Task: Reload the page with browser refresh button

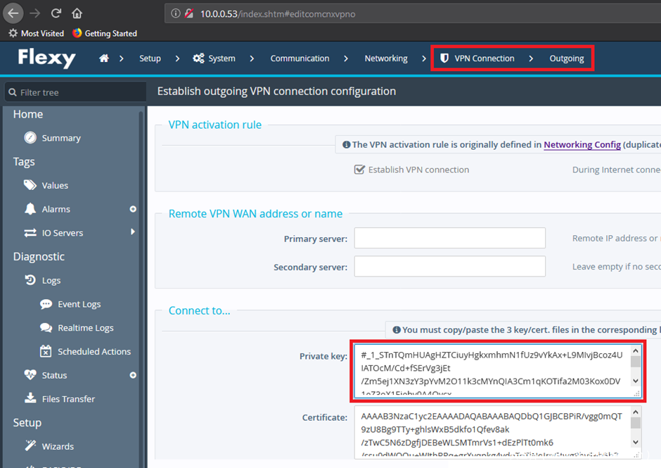Action: pyautogui.click(x=56, y=13)
